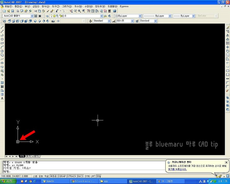Click the Plot (print) icon
This screenshot has width=230, height=184.
coord(18,11)
